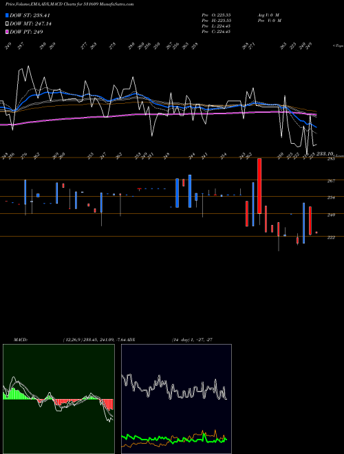Click the '<Tops' label at the top right

click(x=338, y=46)
